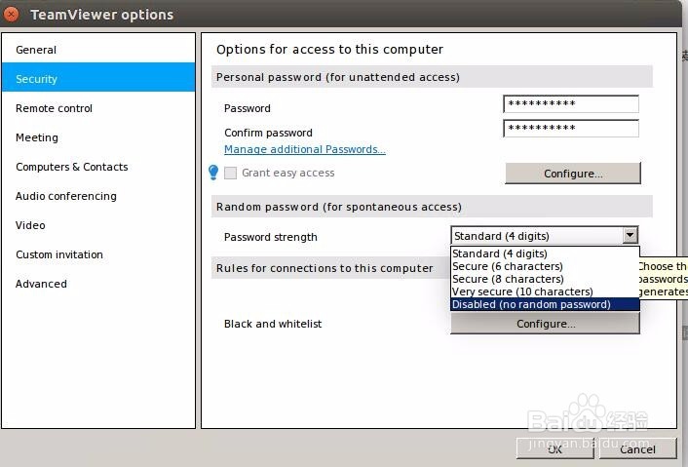Open the General settings category
This screenshot has width=688, height=467.
tap(98, 50)
